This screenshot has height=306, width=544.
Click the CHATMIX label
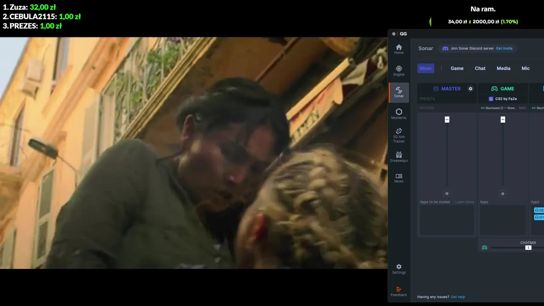coord(528,243)
